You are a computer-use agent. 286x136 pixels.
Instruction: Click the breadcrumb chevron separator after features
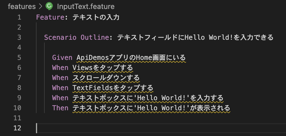point(40,6)
